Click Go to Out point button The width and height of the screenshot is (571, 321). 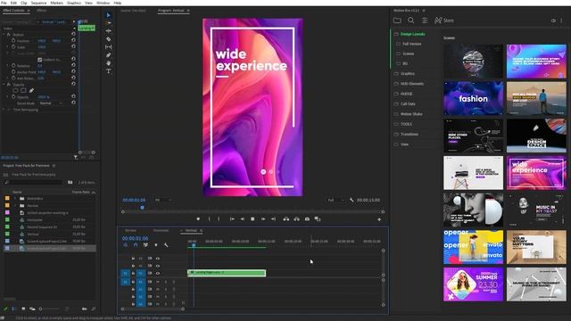273,219
